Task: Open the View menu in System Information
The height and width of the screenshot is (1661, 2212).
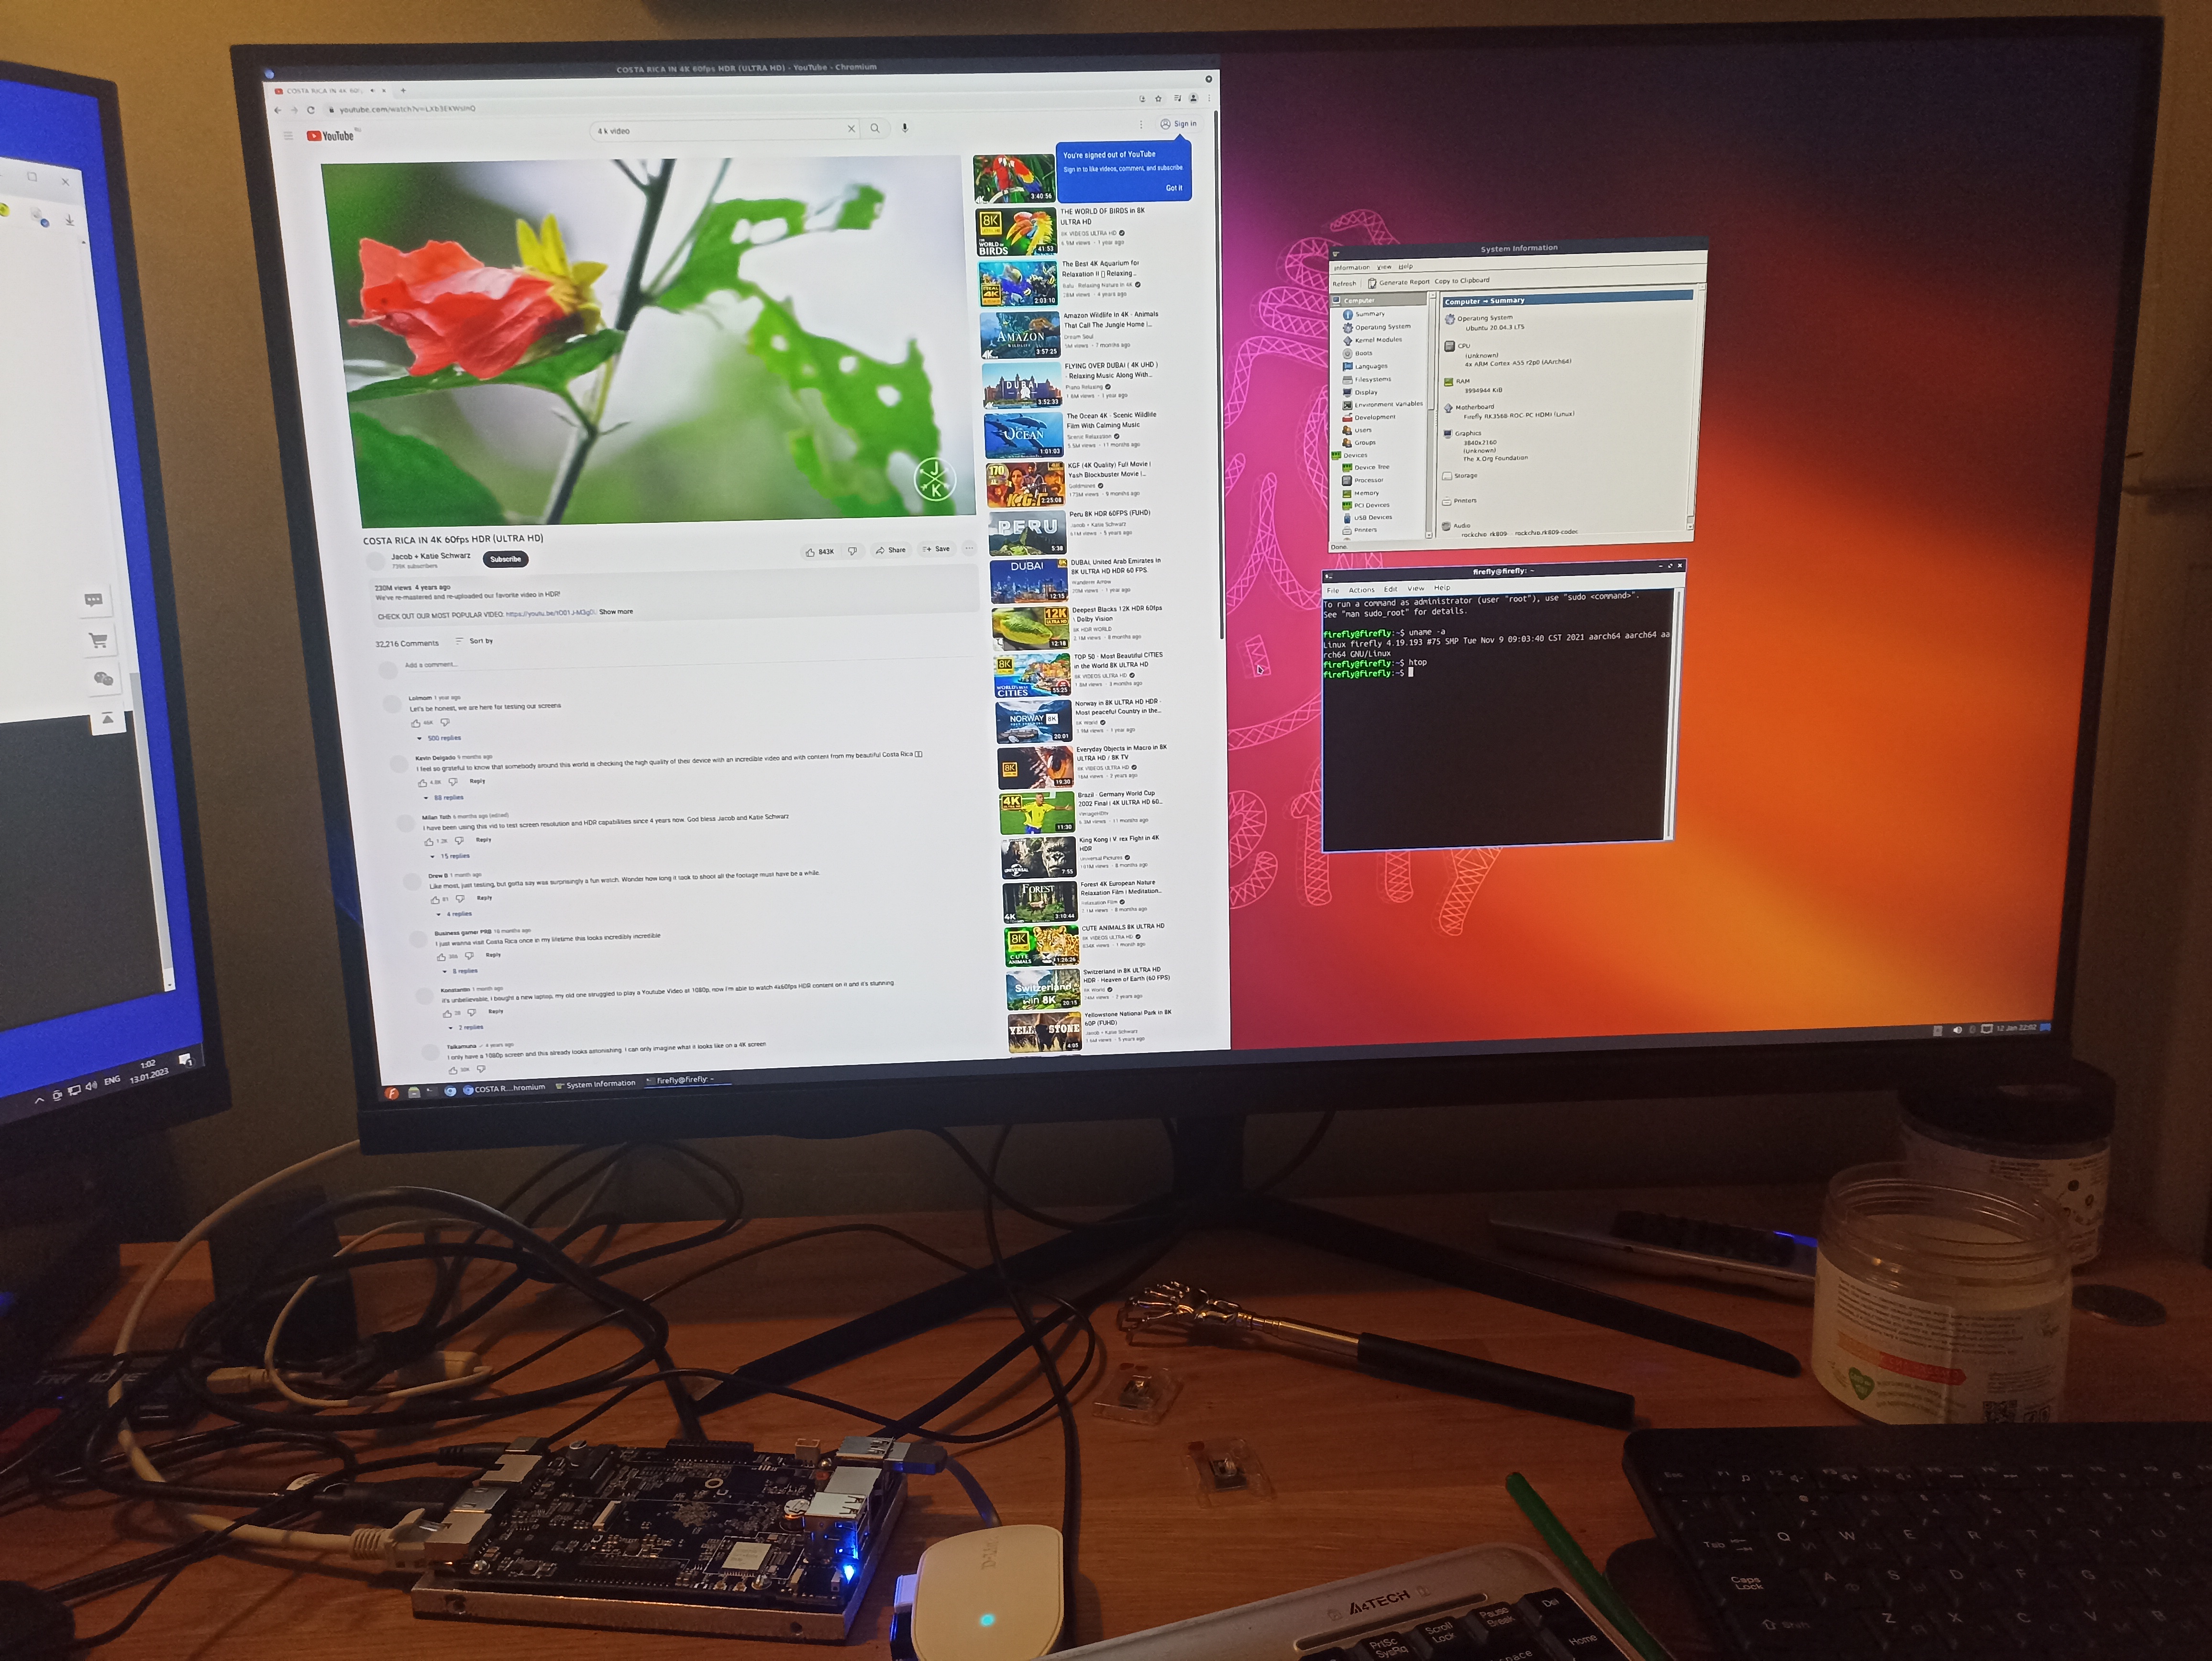Action: (1384, 268)
